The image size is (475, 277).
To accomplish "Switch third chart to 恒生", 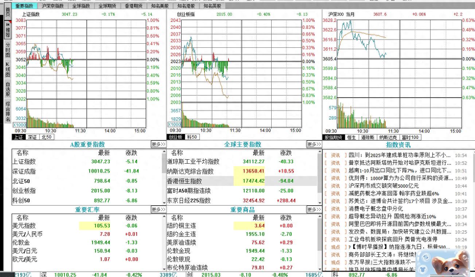I will (351, 137).
